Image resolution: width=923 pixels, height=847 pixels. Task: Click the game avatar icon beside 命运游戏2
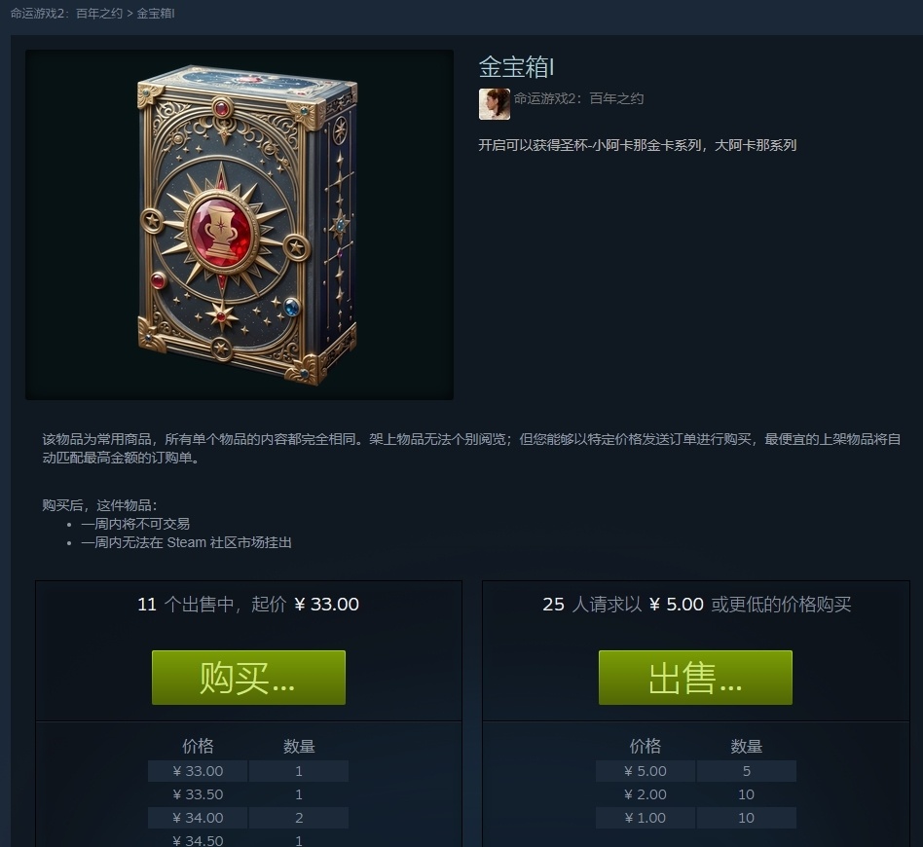tap(495, 104)
